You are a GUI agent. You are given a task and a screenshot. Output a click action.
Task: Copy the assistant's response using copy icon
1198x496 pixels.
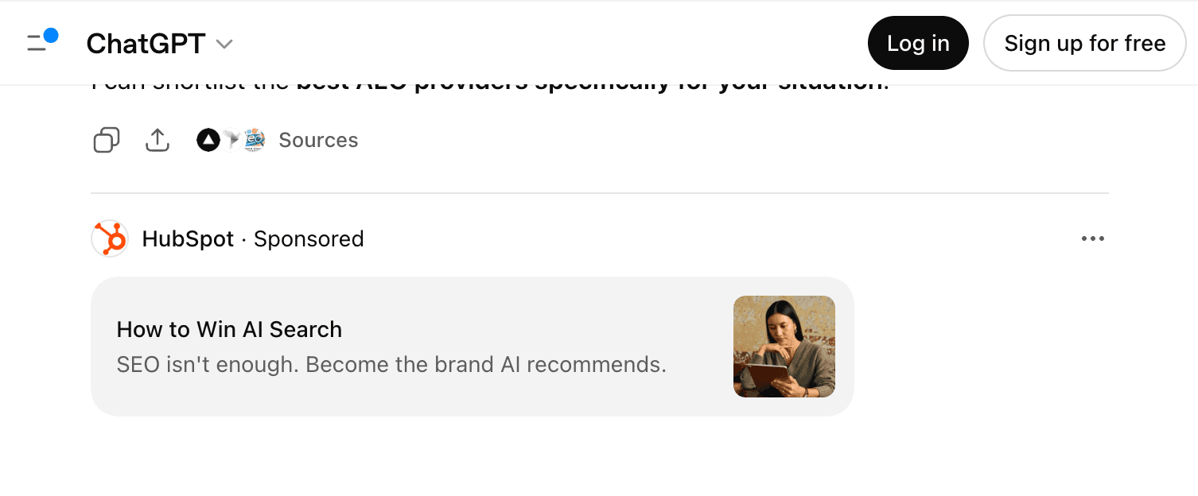tap(107, 140)
